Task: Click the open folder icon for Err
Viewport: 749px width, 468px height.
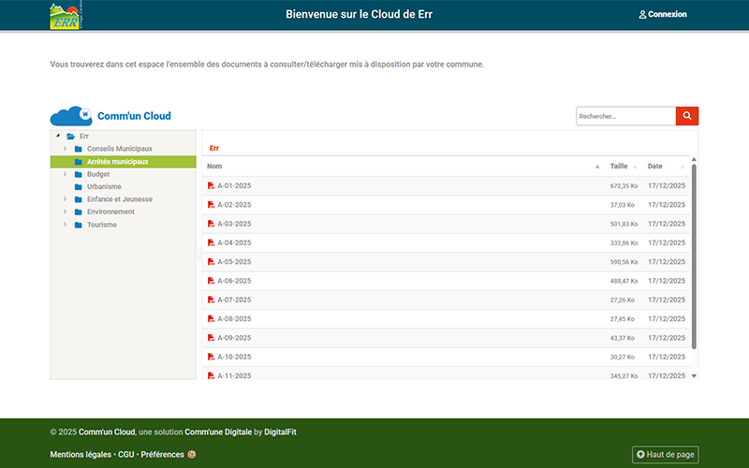Action: pyautogui.click(x=71, y=136)
